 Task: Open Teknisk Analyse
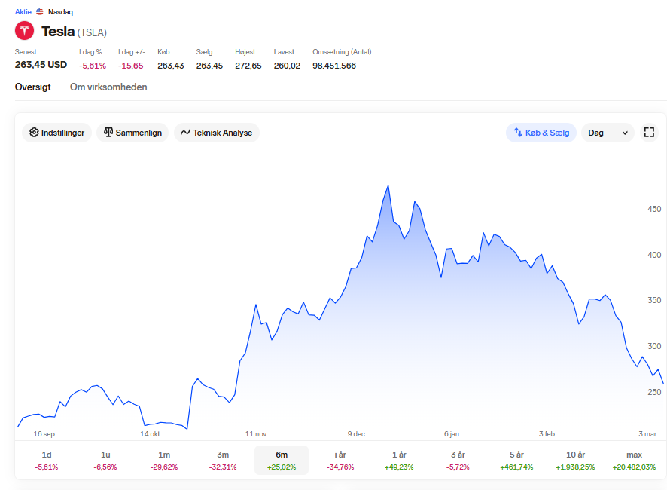click(x=217, y=133)
